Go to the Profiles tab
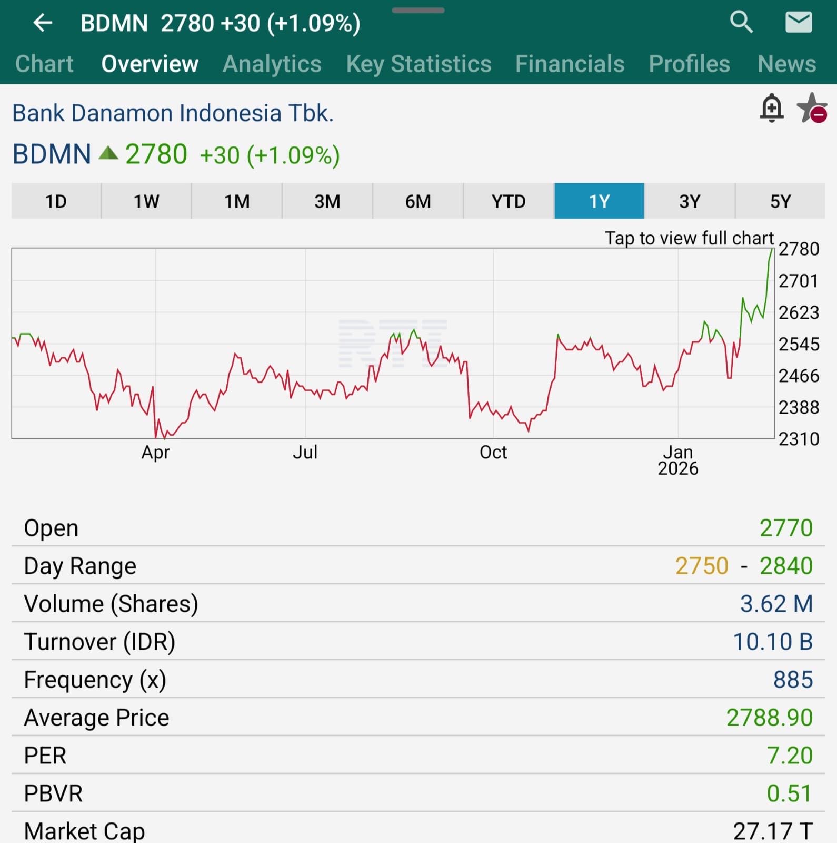This screenshot has width=837, height=843. coord(689,64)
